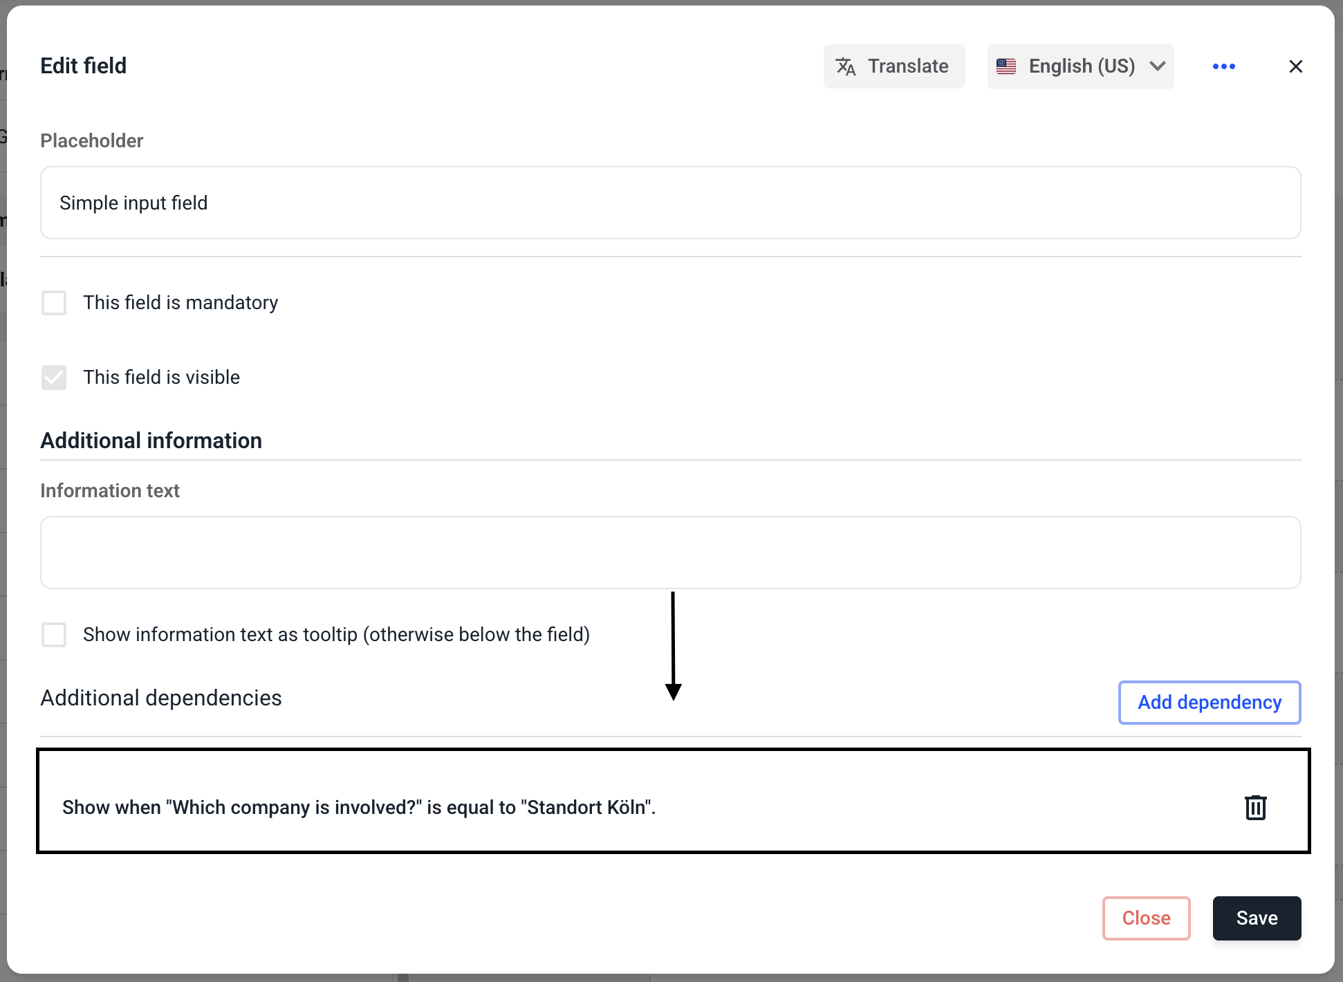Image resolution: width=1343 pixels, height=982 pixels.
Task: Enable the mandatory field checkbox
Action: (x=54, y=303)
